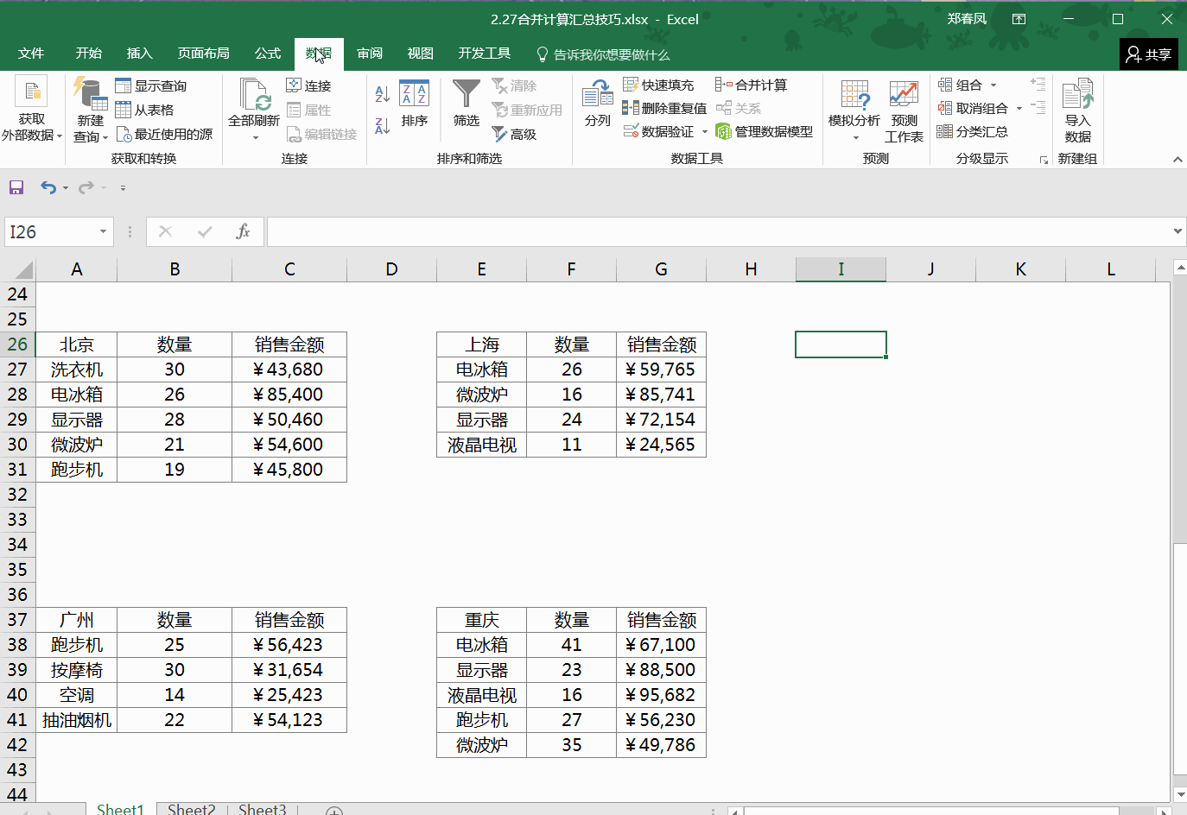Switch to Home (开始) tab
This screenshot has height=815, width=1187.
click(x=89, y=54)
